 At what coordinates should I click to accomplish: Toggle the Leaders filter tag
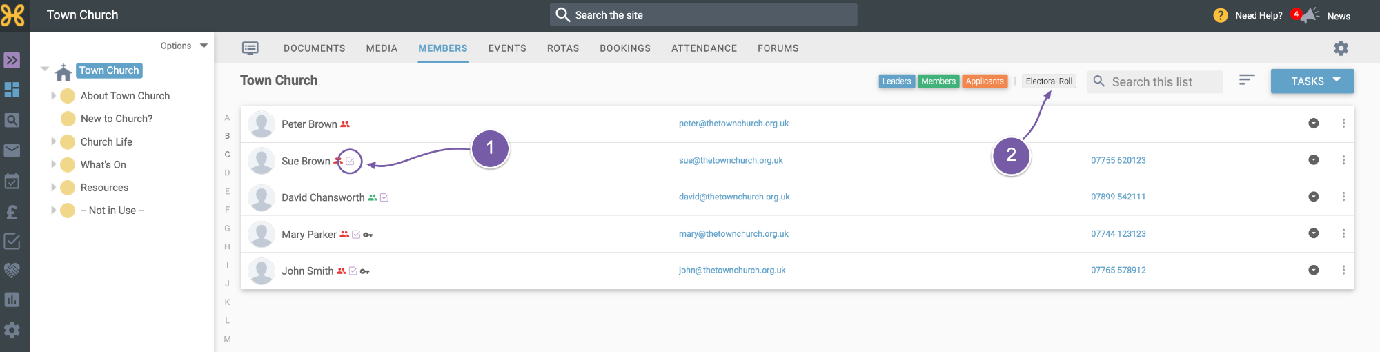click(896, 81)
